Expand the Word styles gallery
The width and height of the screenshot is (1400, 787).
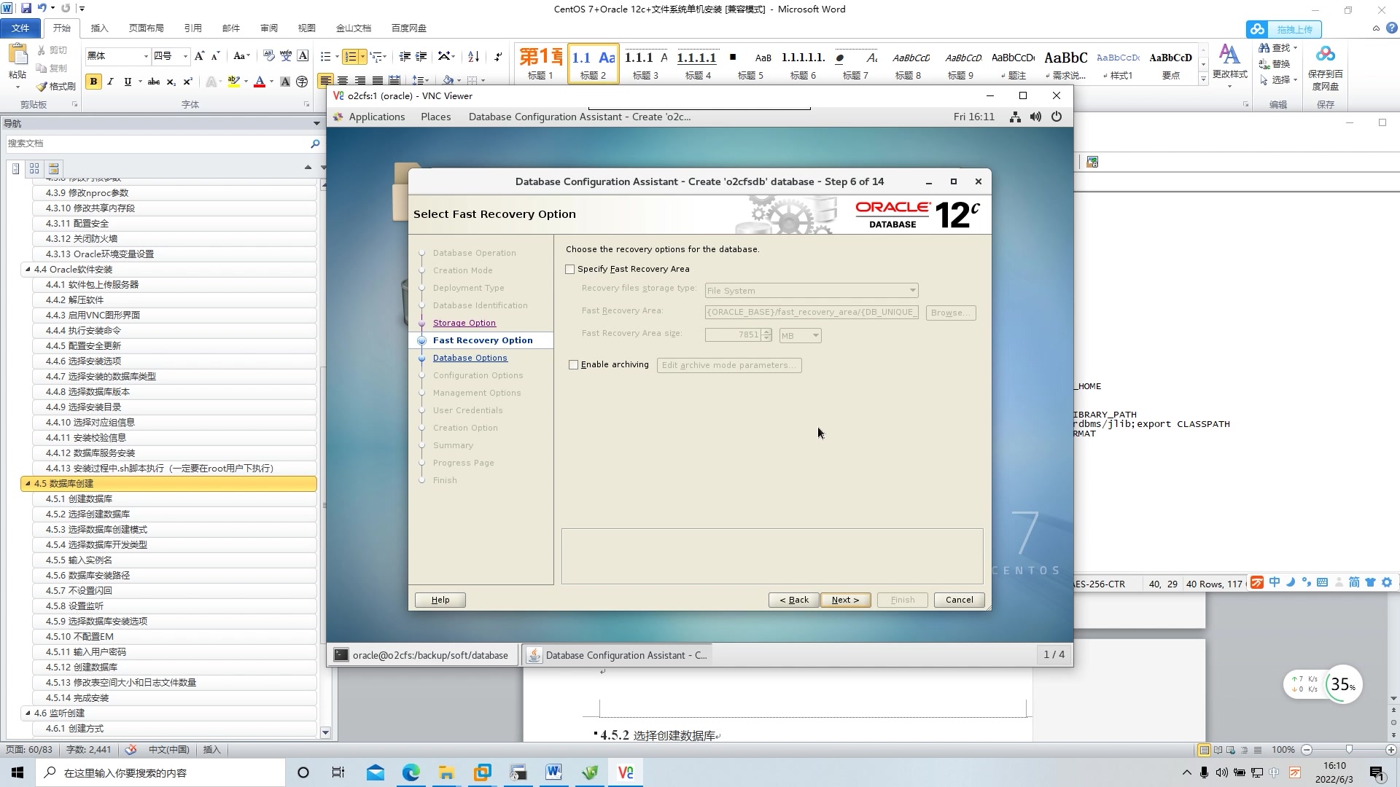tap(1203, 79)
